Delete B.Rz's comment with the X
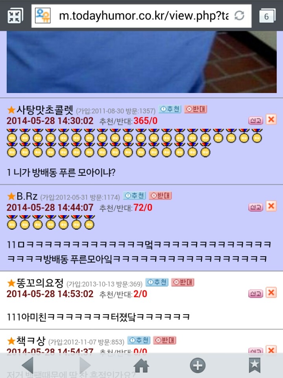 pos(271,206)
